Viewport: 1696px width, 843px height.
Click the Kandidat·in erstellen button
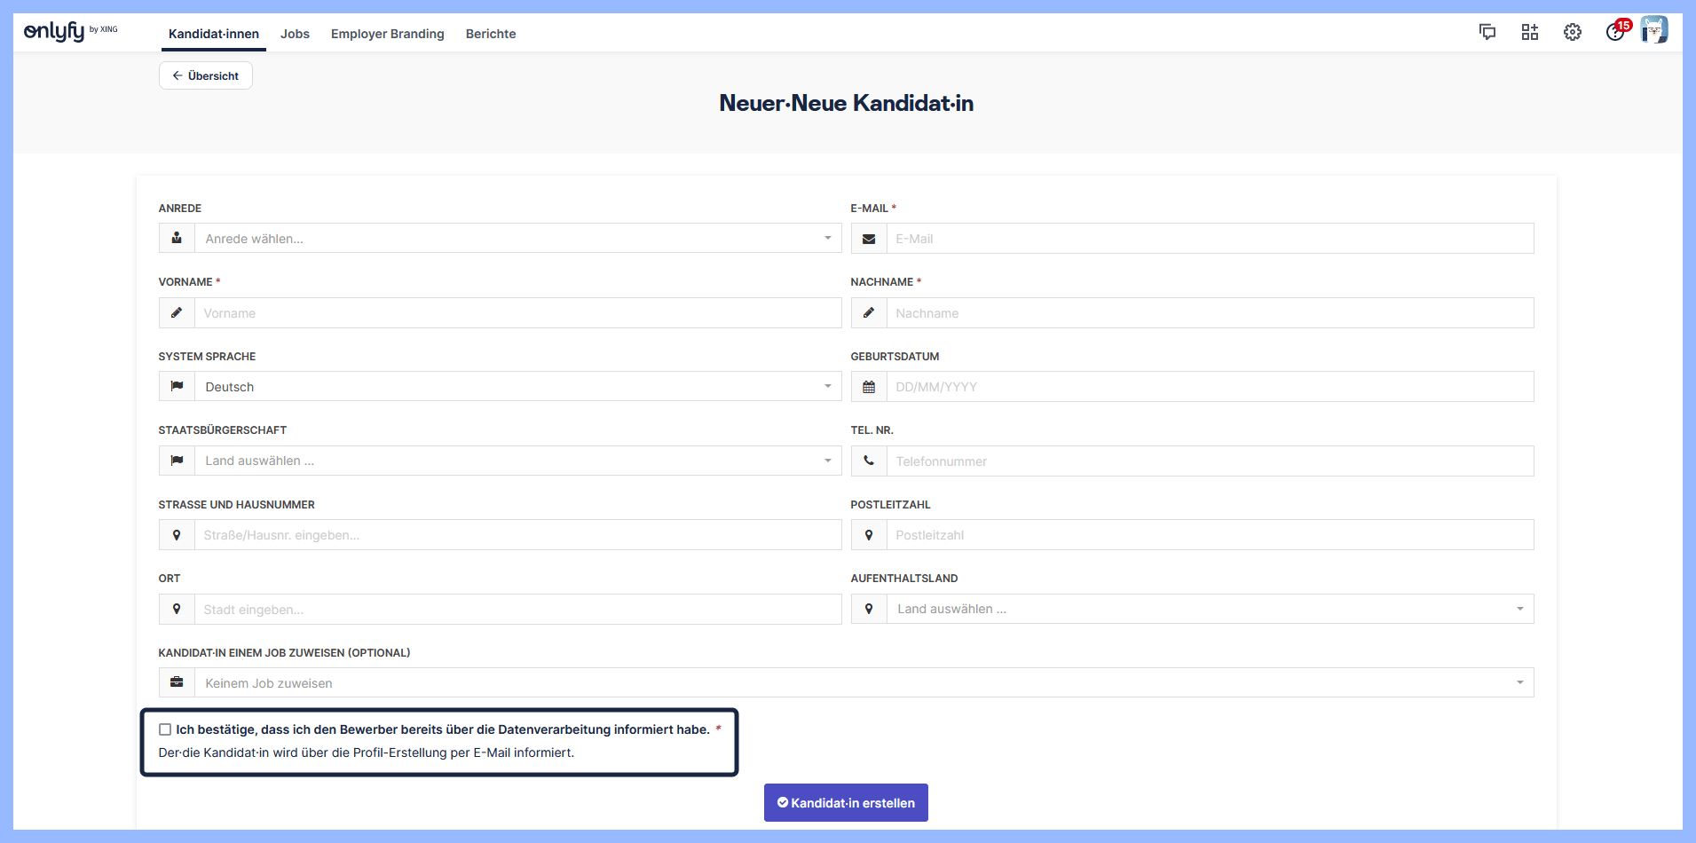(x=846, y=802)
